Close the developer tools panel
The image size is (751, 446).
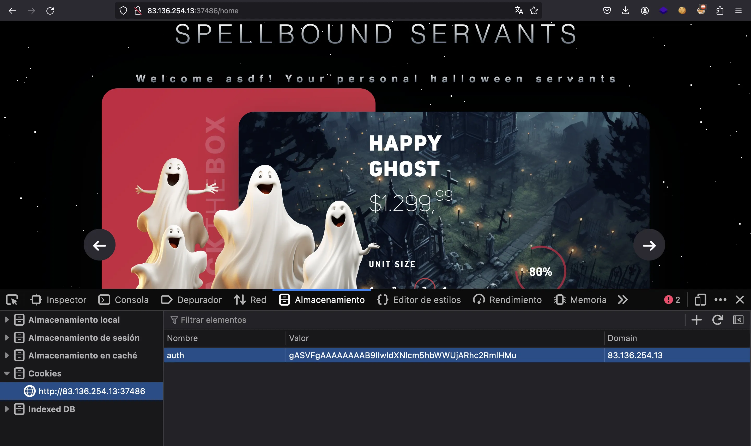pyautogui.click(x=740, y=300)
